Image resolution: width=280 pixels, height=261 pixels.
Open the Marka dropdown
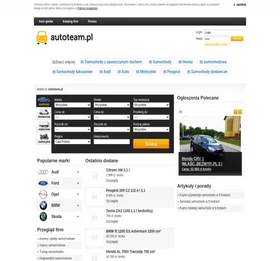click(x=72, y=105)
